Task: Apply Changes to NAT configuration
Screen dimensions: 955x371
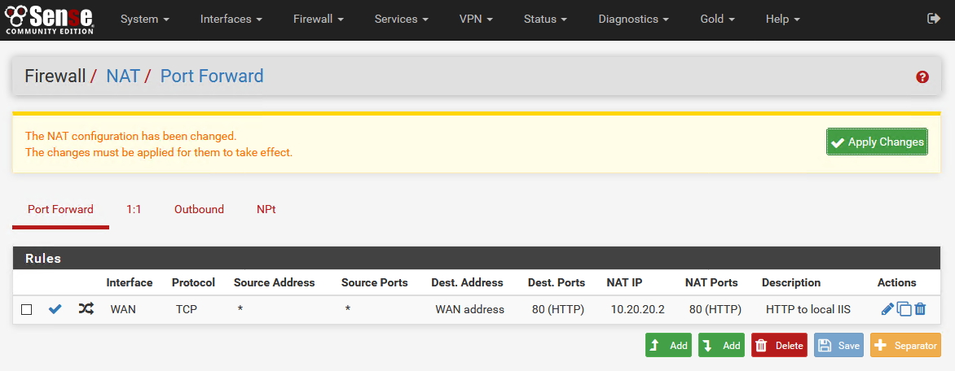Action: pyautogui.click(x=877, y=142)
